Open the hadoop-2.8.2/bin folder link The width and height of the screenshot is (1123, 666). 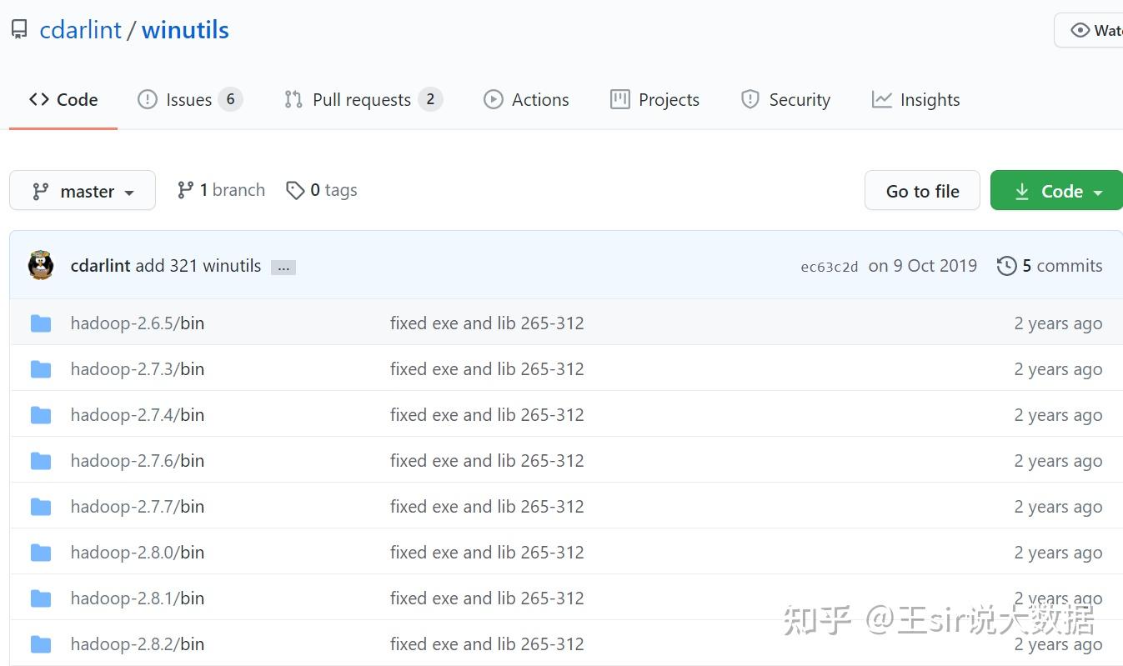click(137, 643)
